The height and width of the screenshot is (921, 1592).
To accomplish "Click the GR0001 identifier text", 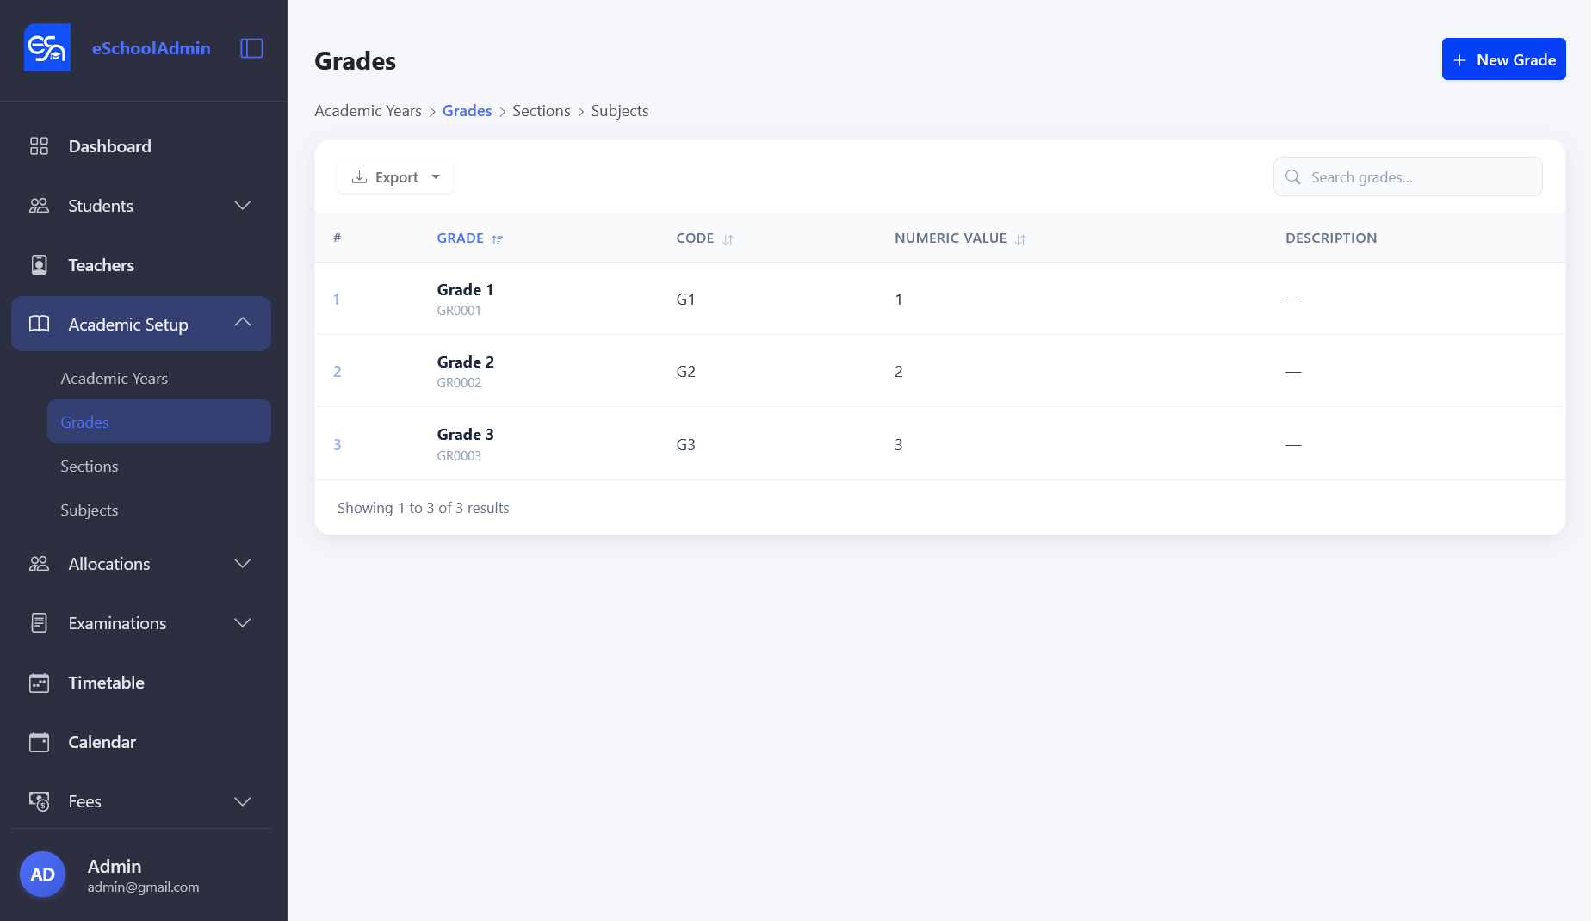I will point(459,311).
